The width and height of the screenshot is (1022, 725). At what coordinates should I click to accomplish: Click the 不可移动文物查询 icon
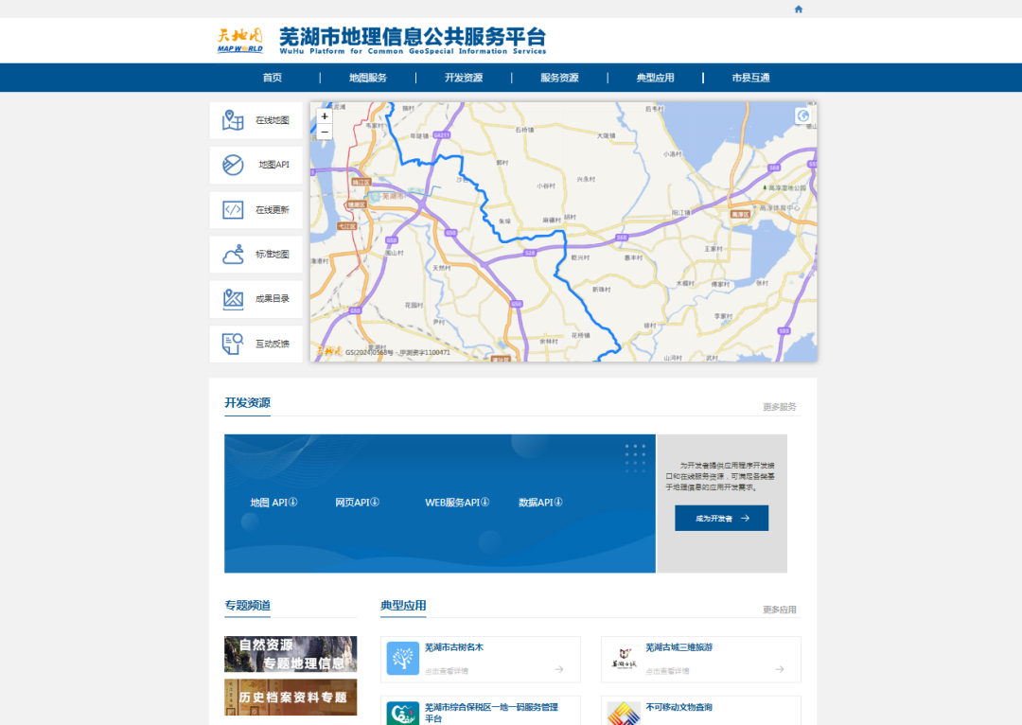624,714
